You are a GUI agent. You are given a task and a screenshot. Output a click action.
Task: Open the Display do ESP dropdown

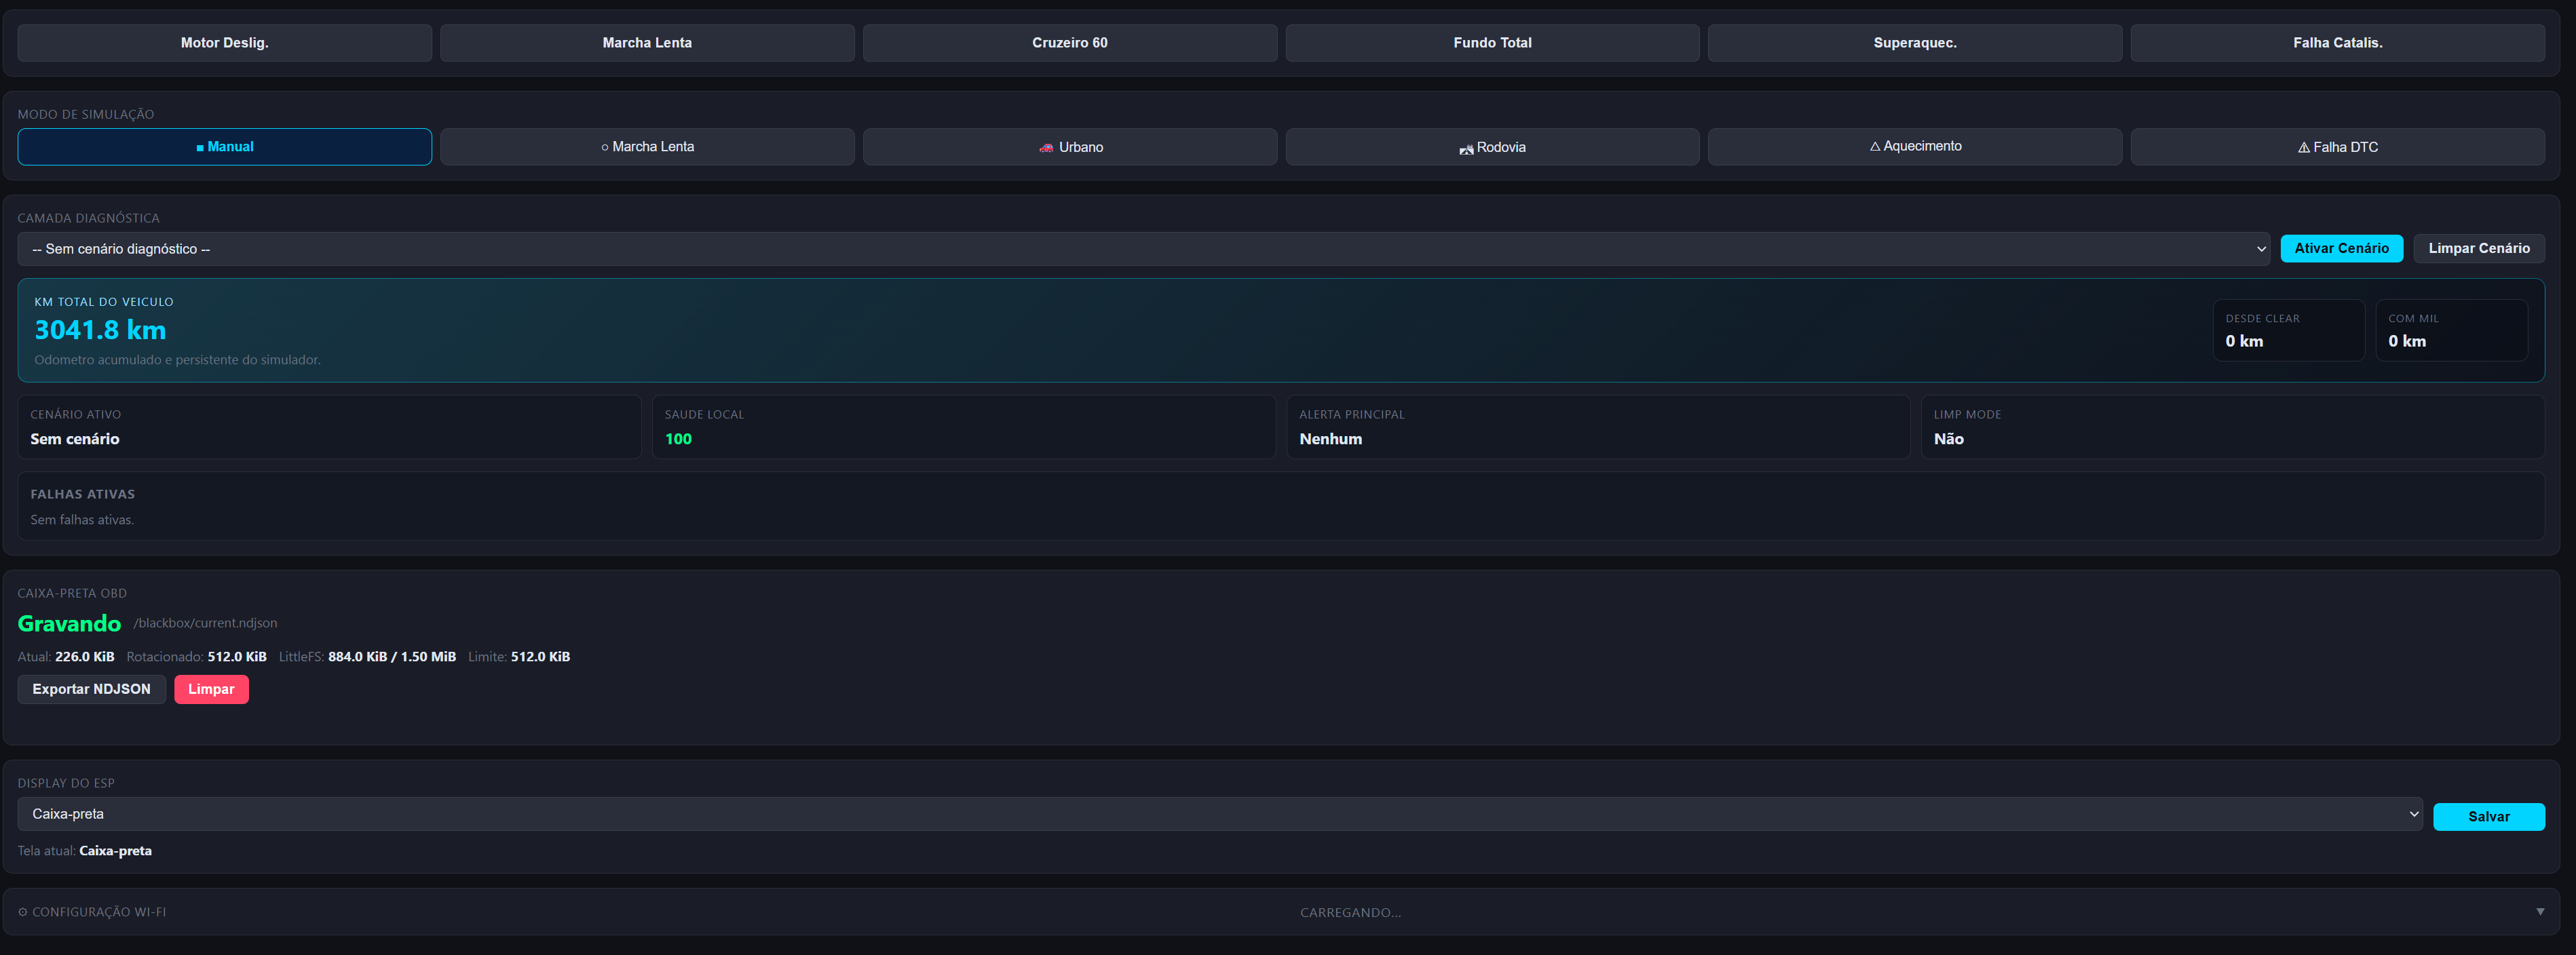point(1220,814)
